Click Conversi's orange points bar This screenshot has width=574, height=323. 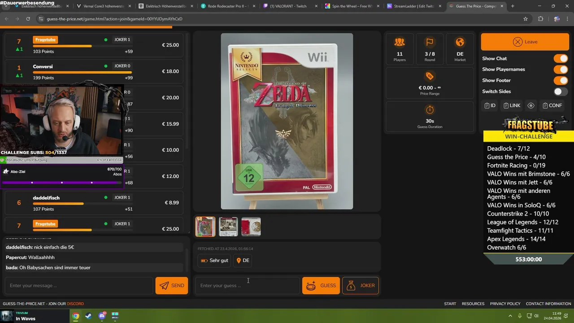83,72
